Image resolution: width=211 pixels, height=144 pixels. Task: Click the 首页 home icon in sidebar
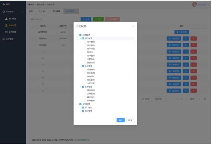pyautogui.click(x=3, y=4)
